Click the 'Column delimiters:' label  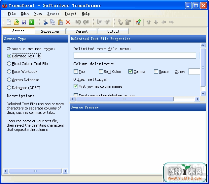click(94, 64)
